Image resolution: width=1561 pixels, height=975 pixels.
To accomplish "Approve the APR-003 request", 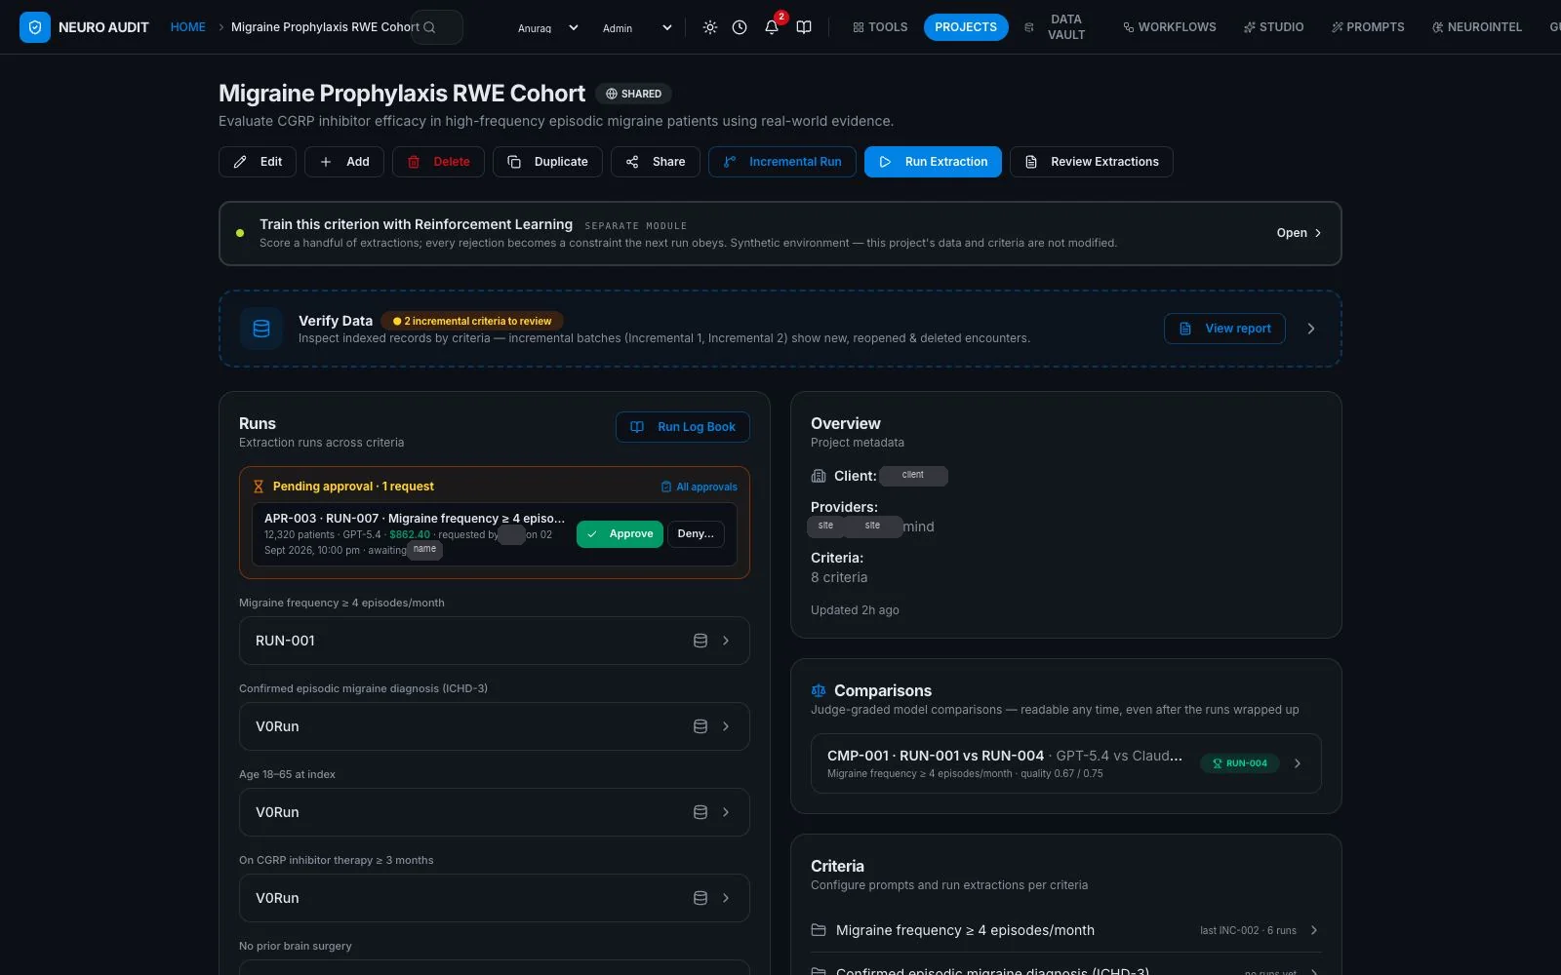I will coord(620,534).
